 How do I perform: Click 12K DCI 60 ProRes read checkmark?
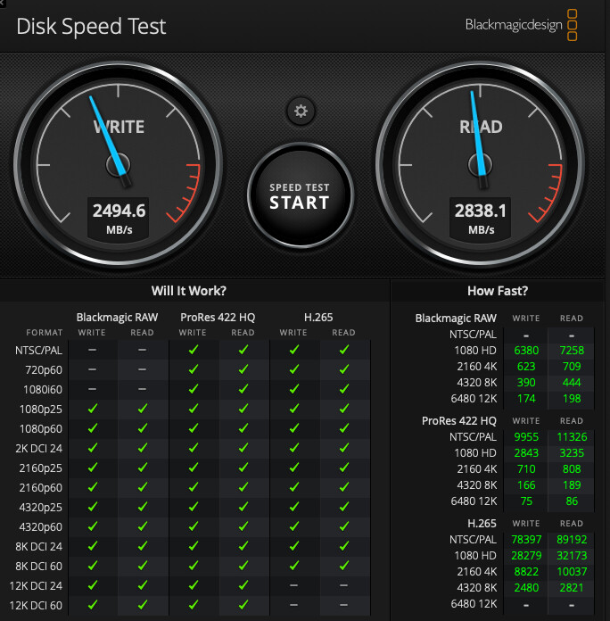pos(243,605)
